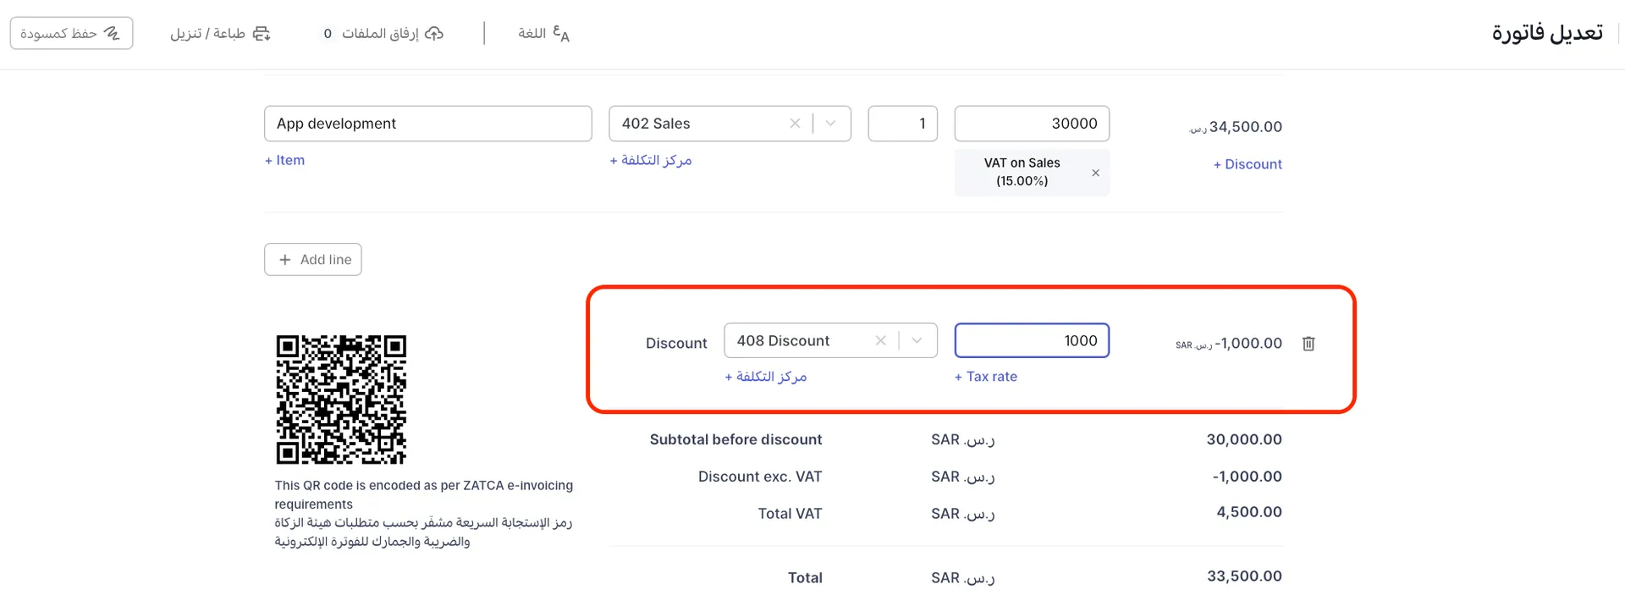Delete the discount line using the trash icon
Screen dimensions: 1625x601
coord(1308,344)
